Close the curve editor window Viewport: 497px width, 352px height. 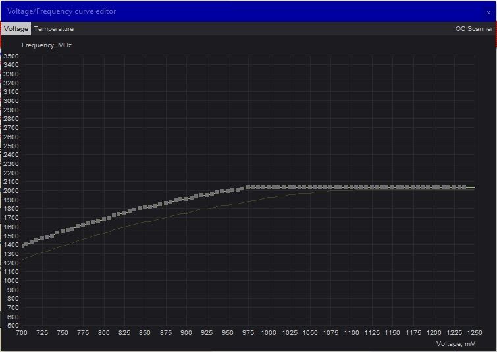click(488, 12)
